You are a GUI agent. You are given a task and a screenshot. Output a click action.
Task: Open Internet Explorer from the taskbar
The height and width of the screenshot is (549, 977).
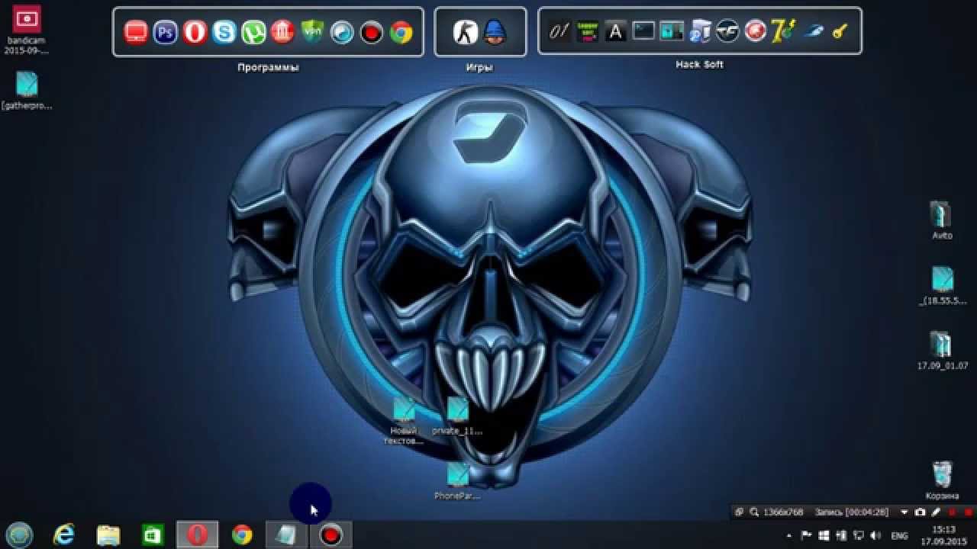[64, 535]
